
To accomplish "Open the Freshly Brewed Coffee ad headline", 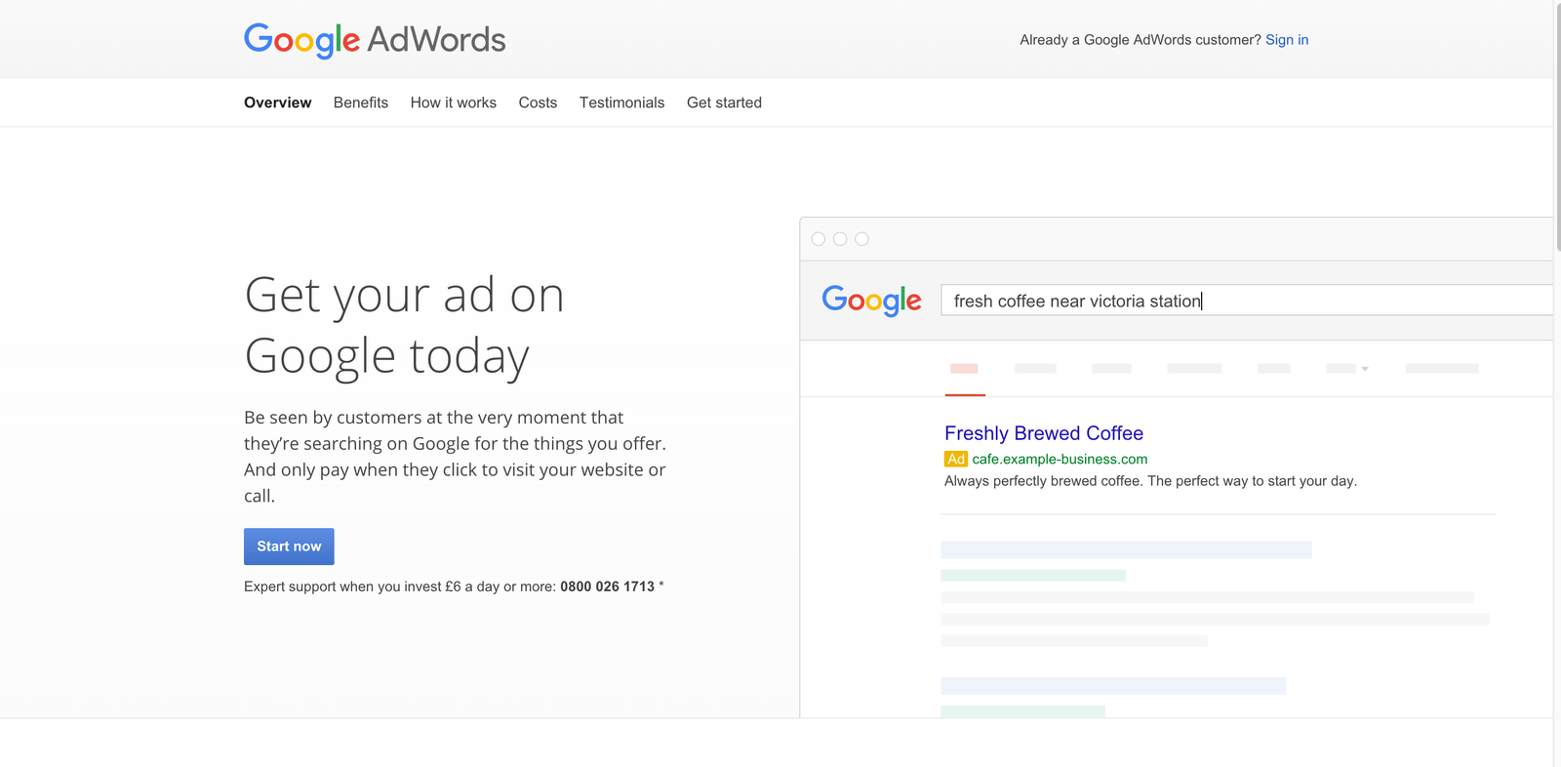I will [x=1044, y=433].
